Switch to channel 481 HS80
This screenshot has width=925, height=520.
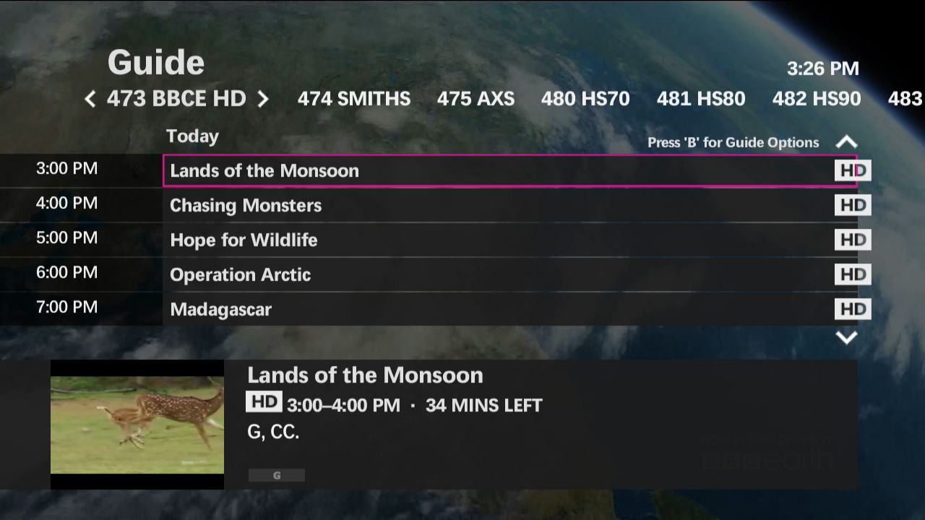pyautogui.click(x=700, y=99)
